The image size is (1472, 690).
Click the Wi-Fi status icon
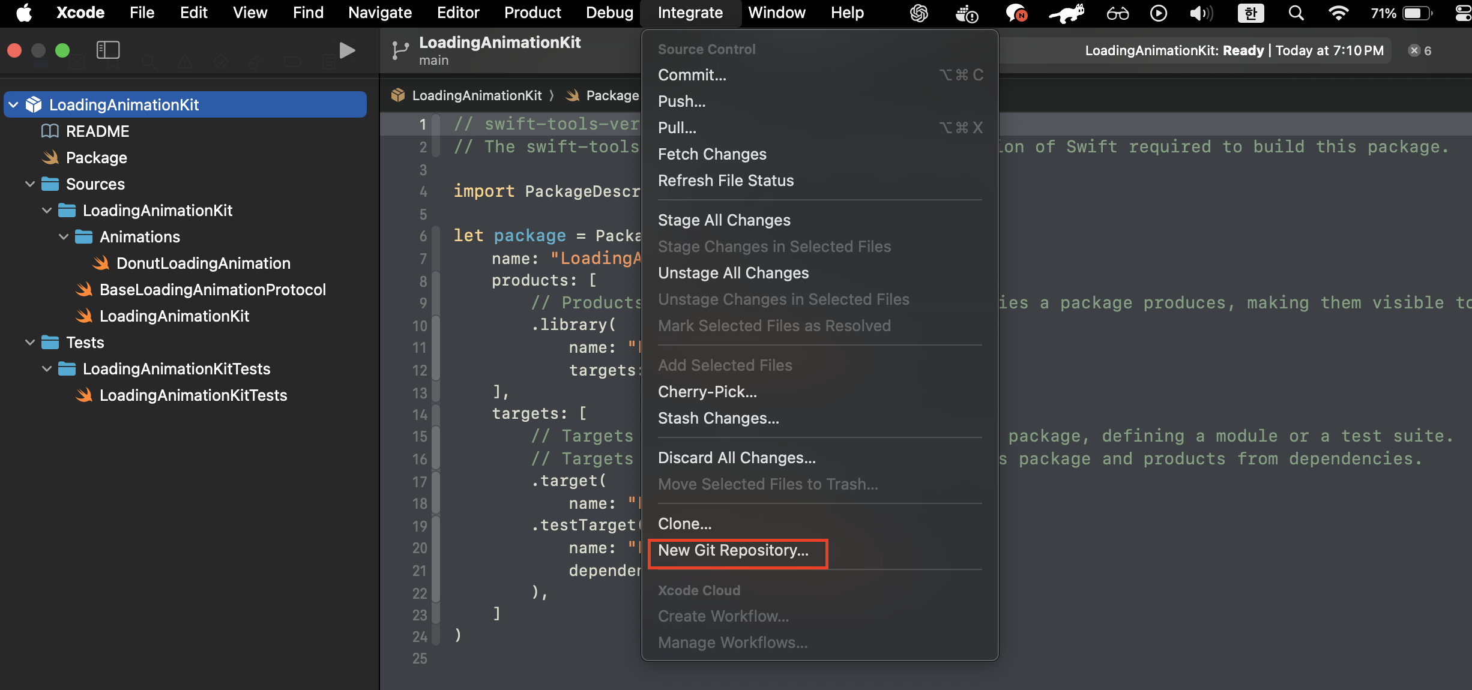[x=1338, y=13]
